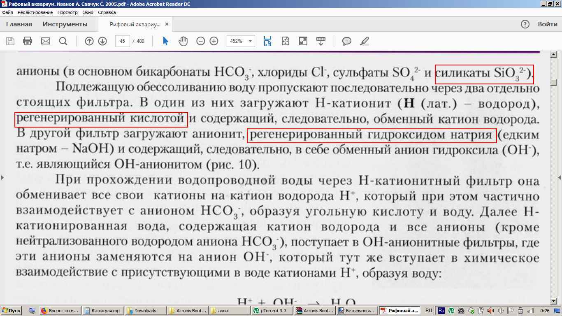Switch to the Инструменты tab
Screen dimensions: 562x316
click(65, 24)
